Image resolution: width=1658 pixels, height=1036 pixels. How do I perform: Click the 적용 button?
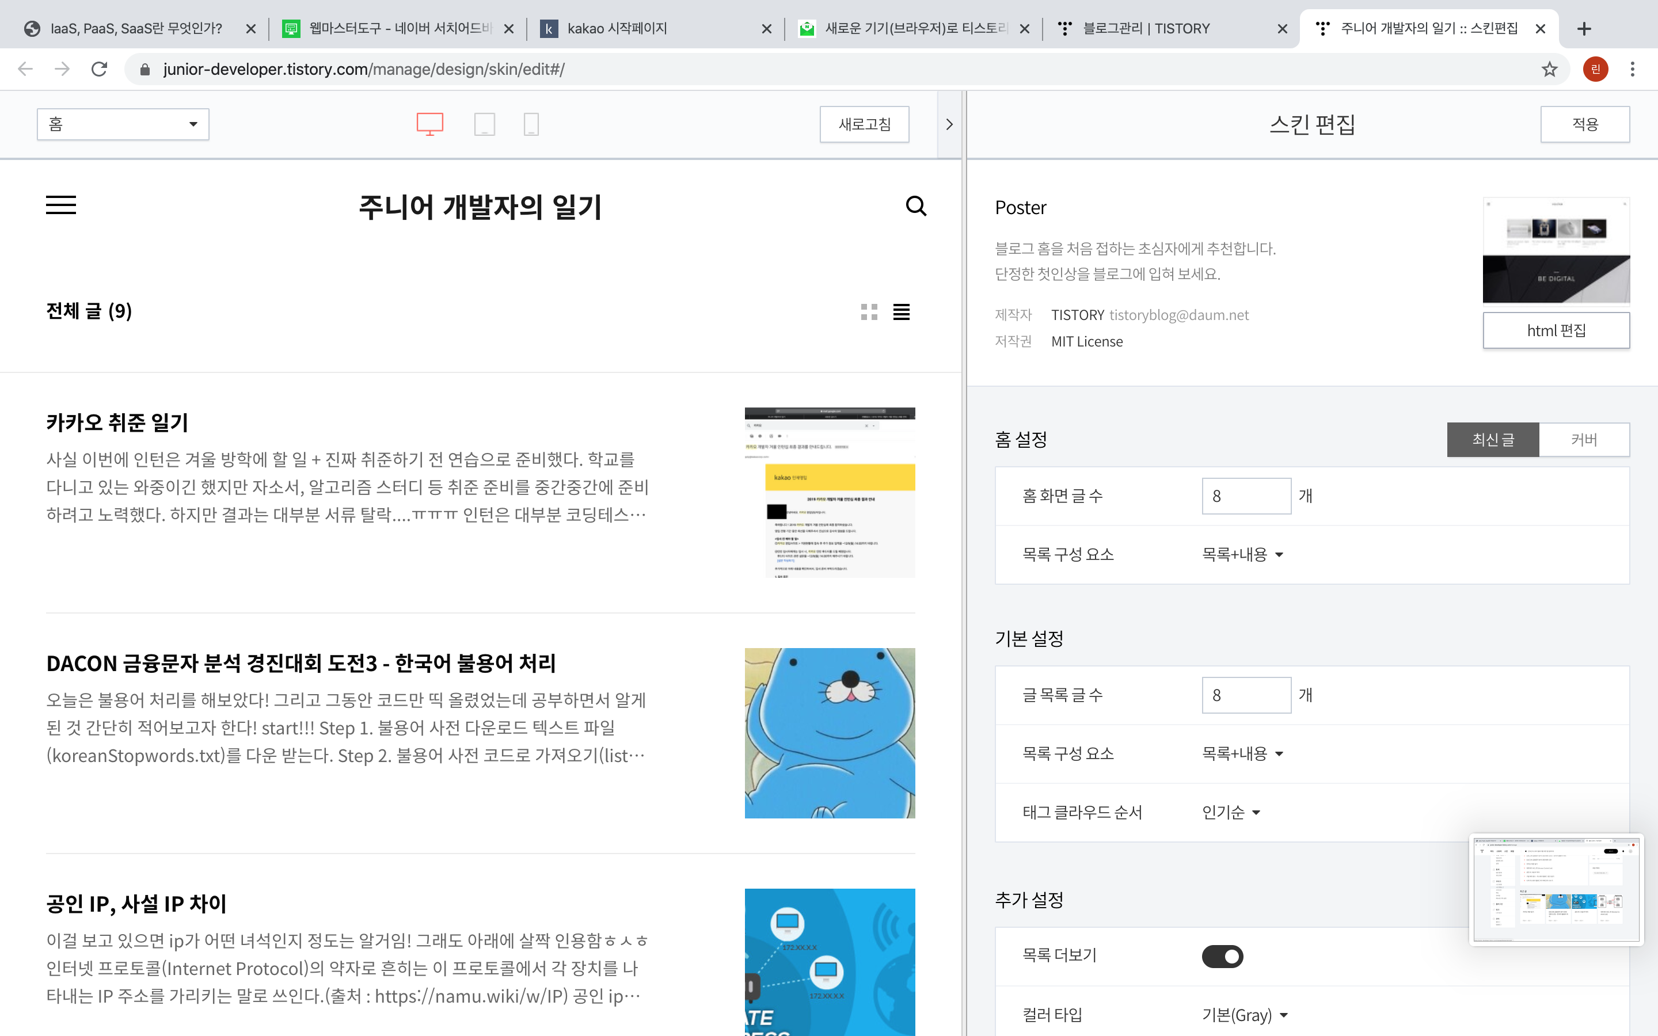1584,124
